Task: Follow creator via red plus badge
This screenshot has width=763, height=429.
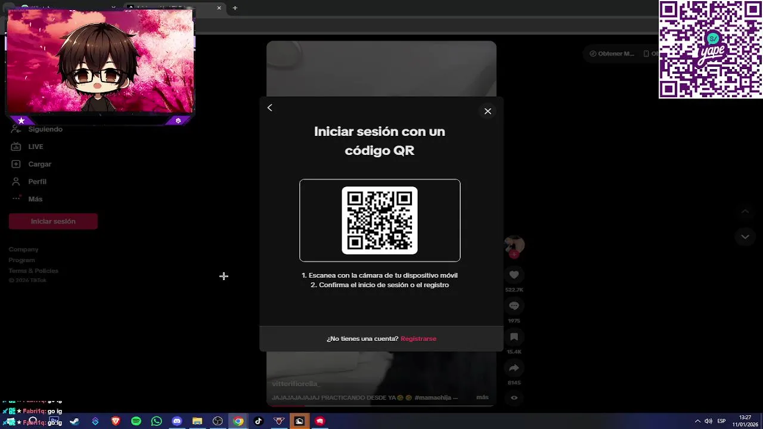Action: click(x=514, y=254)
